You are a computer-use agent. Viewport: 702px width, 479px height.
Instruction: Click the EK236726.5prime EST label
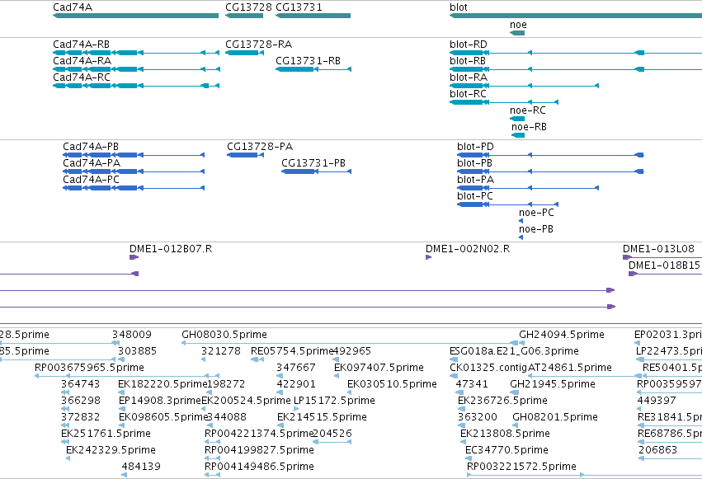[x=502, y=401]
